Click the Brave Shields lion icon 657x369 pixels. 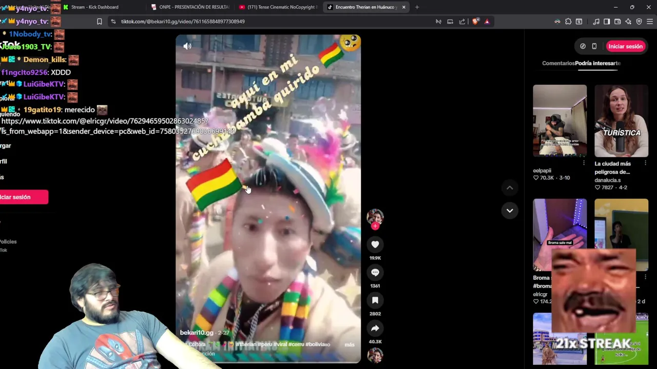475,22
